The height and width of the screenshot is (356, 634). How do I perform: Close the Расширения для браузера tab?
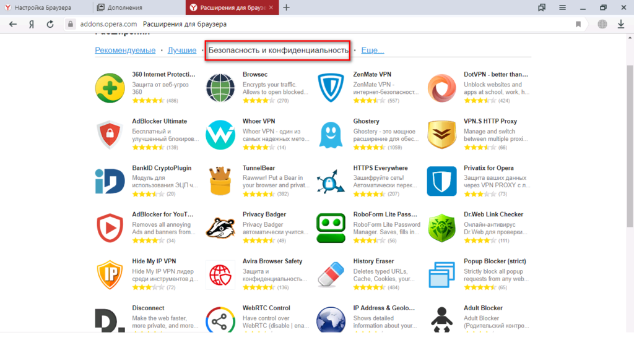[271, 7]
